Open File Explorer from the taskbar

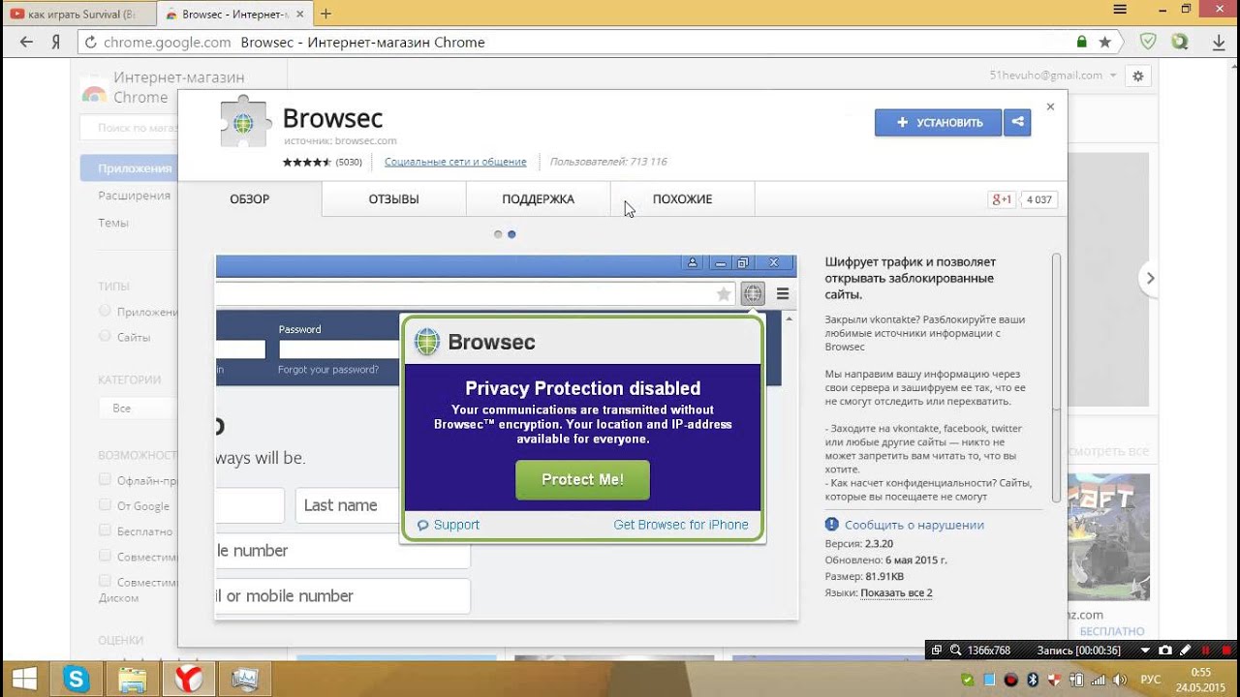(133, 680)
